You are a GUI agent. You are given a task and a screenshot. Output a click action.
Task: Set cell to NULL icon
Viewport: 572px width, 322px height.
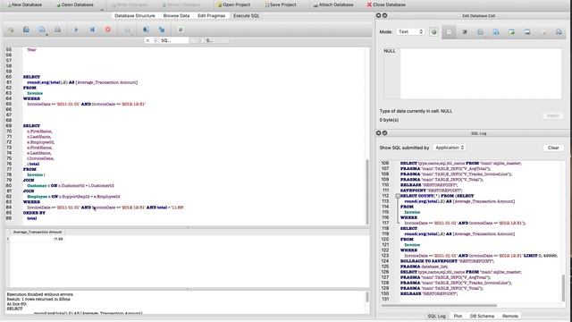(543, 32)
